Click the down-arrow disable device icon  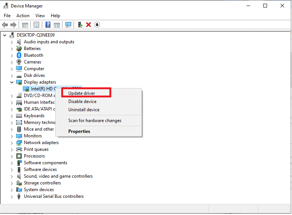97,25
